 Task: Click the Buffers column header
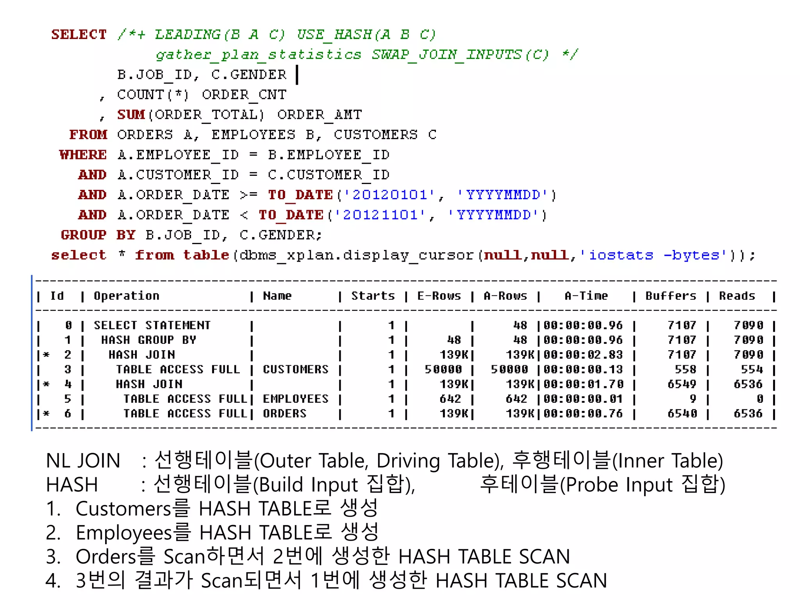[670, 296]
